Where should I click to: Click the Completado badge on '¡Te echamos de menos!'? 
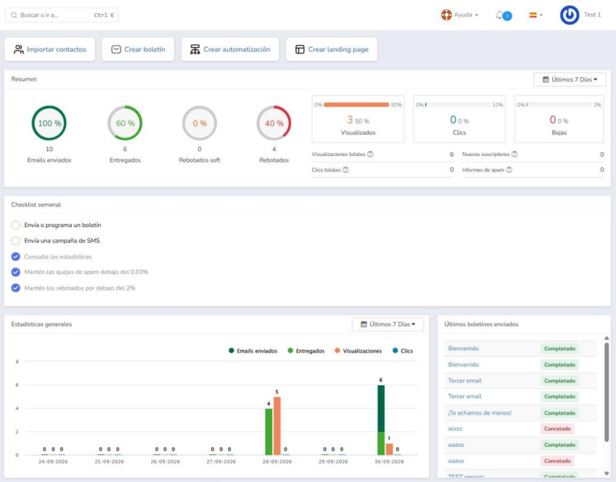click(x=559, y=413)
